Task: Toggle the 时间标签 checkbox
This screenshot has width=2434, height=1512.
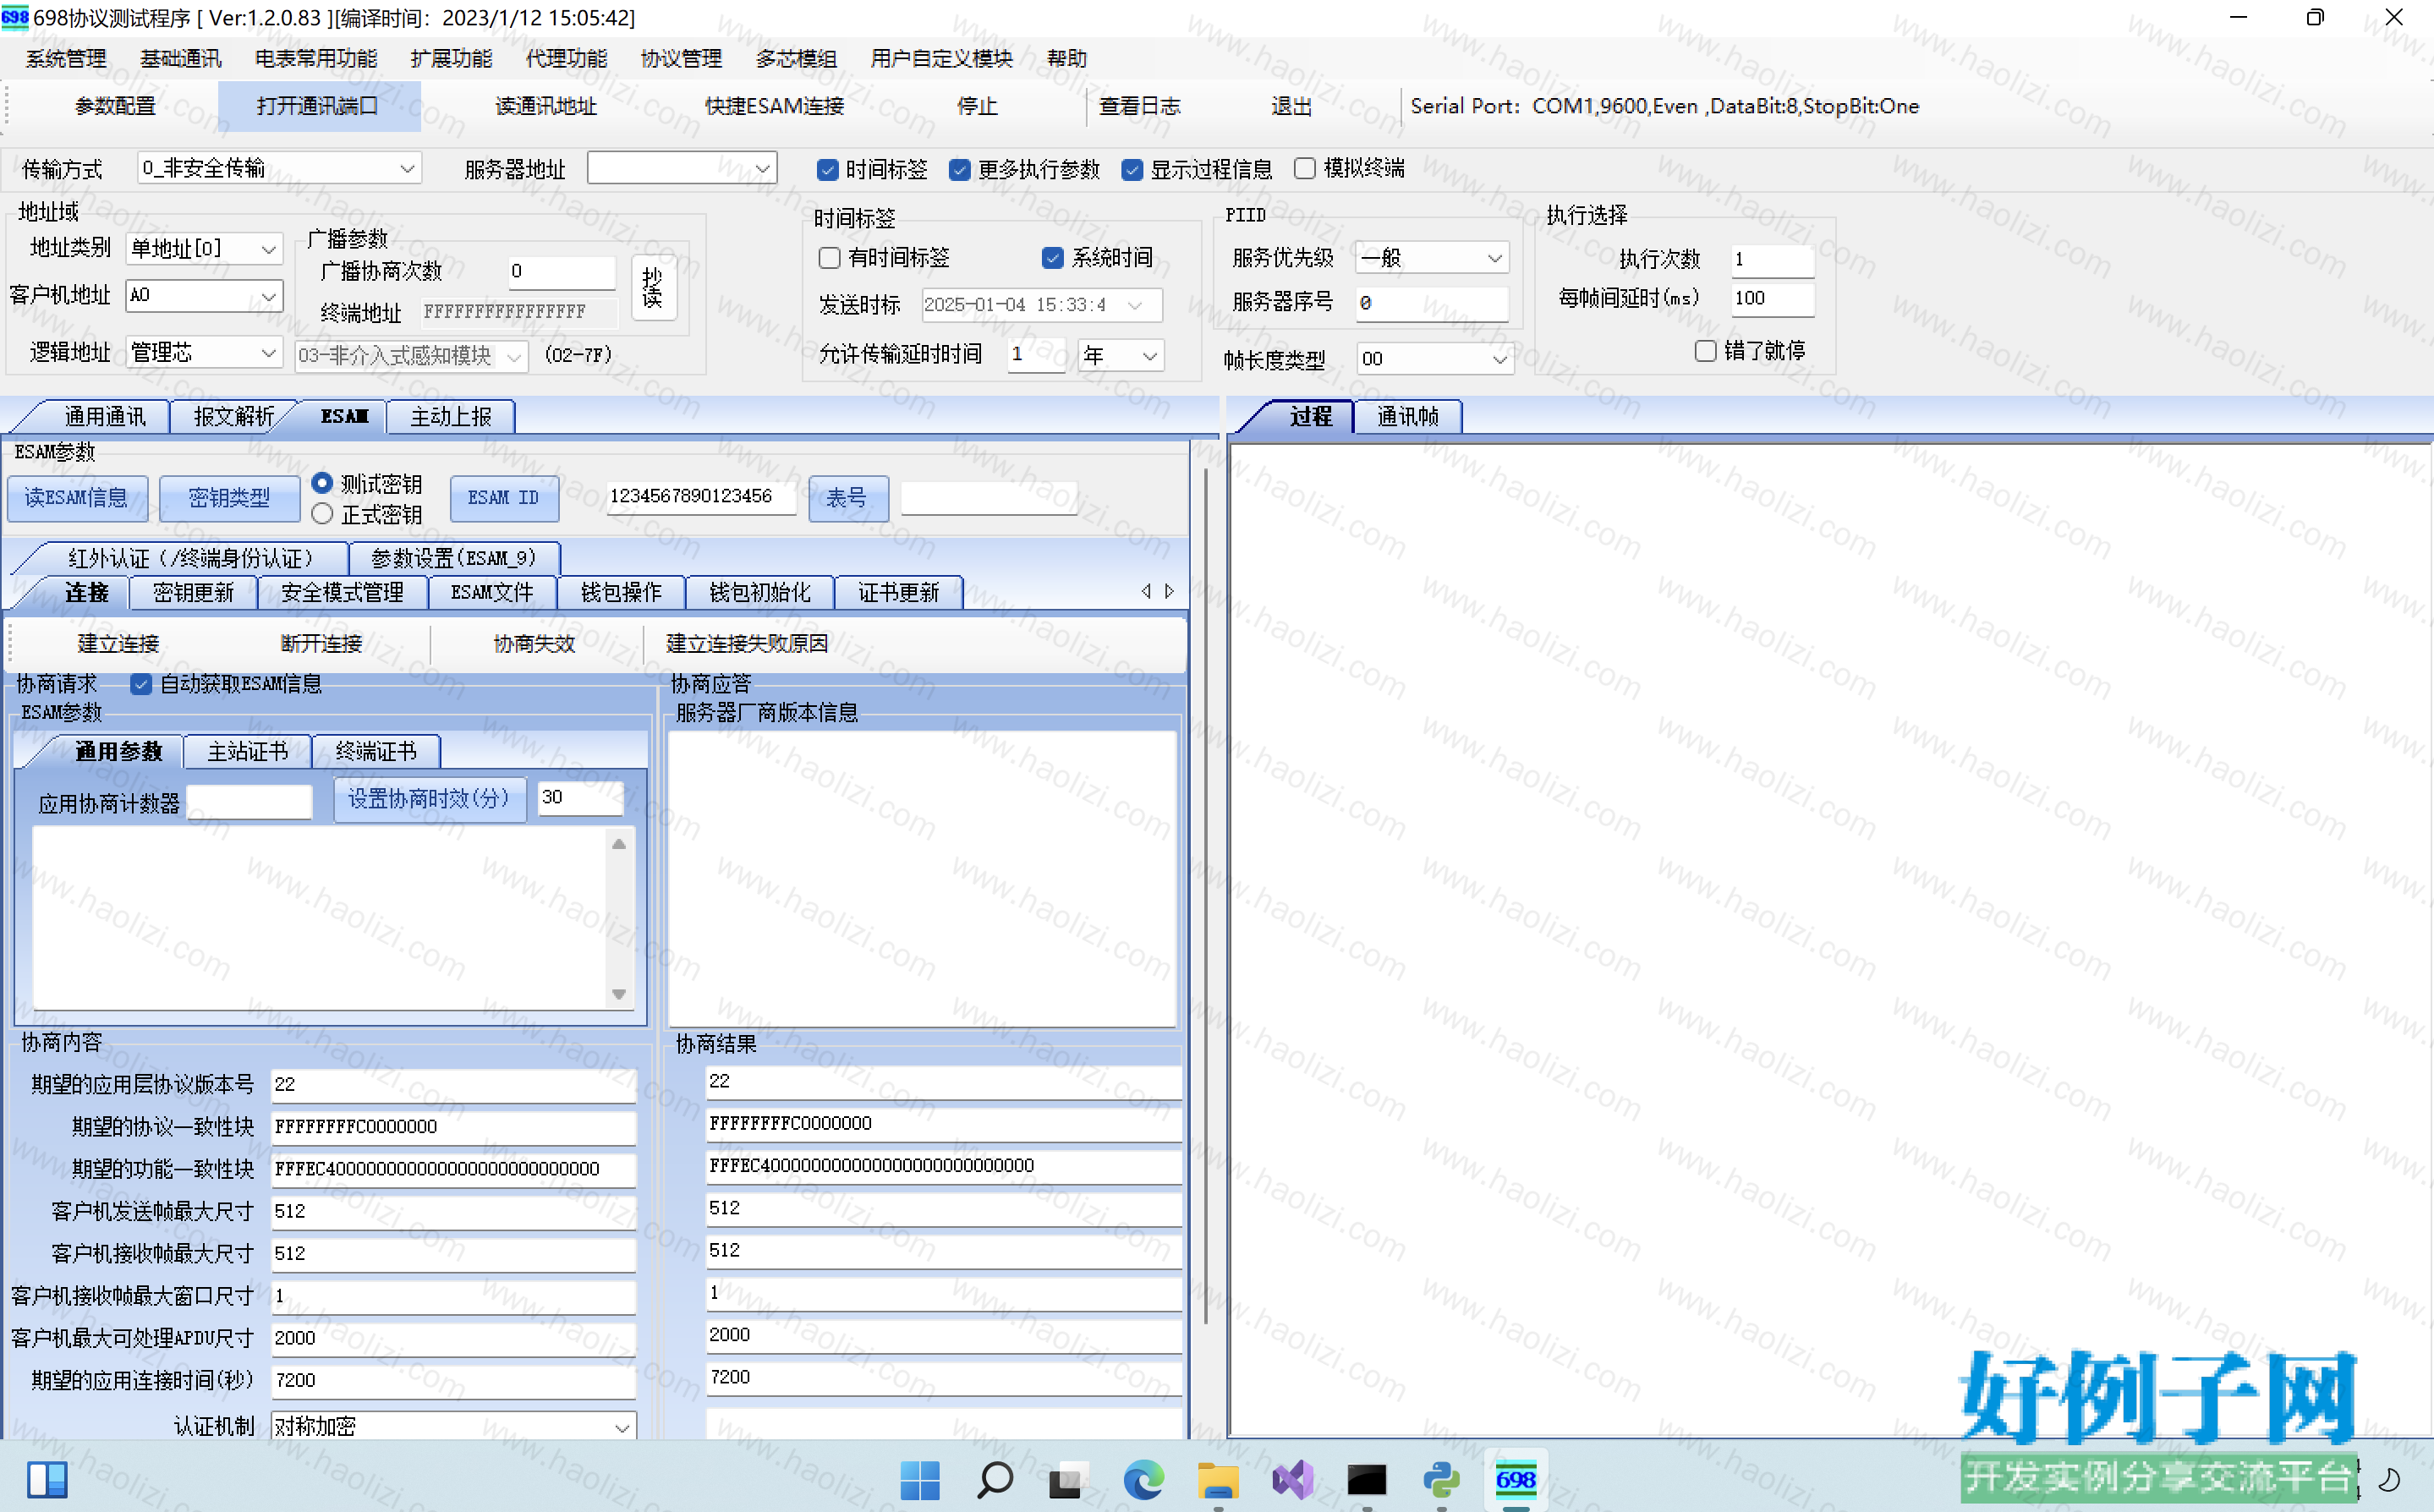Action: tap(827, 170)
